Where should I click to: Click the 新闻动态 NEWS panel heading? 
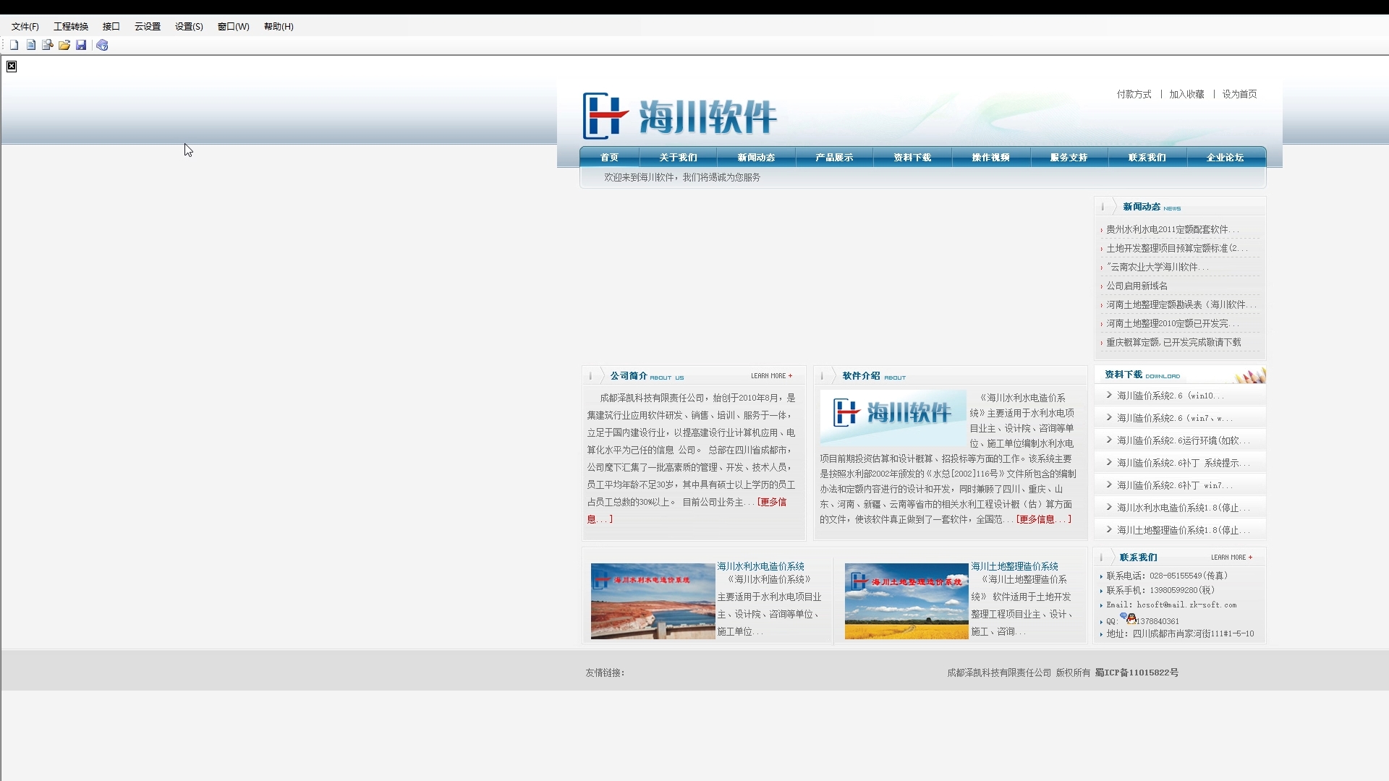coord(1152,207)
